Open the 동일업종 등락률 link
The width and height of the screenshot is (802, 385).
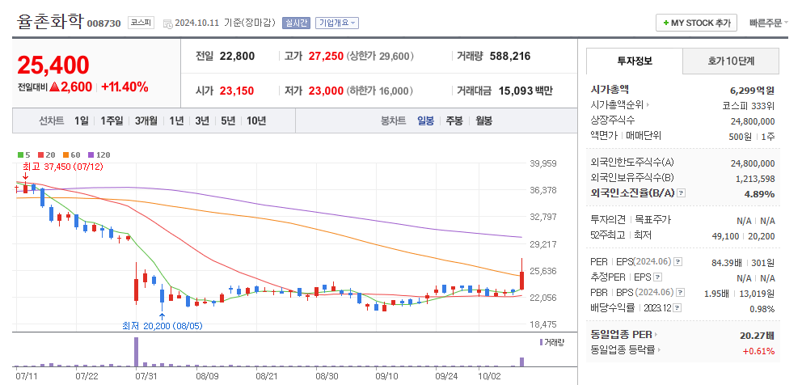(623, 350)
